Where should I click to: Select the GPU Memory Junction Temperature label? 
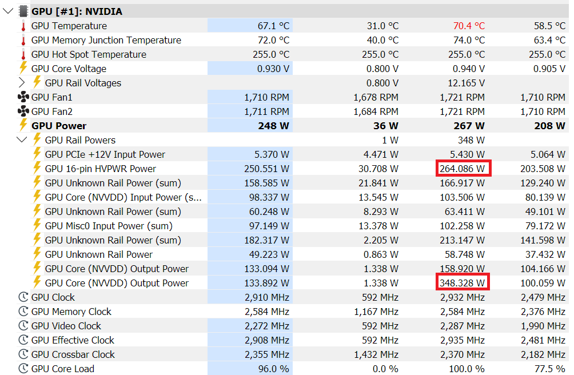(106, 40)
